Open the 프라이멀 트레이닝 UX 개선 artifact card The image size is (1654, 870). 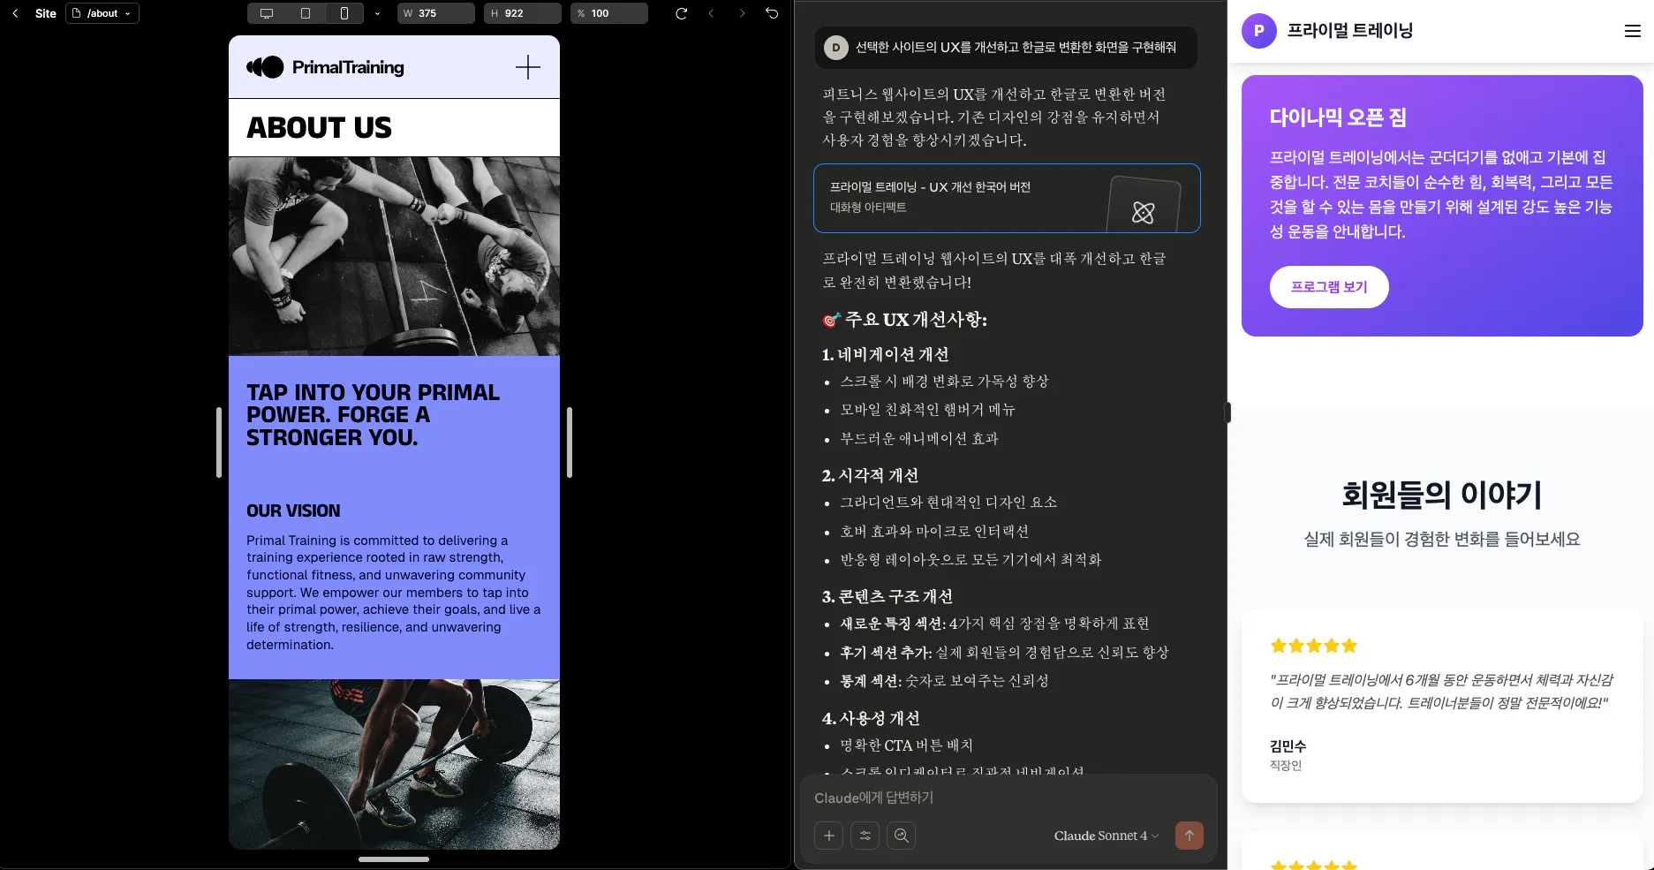pos(1006,198)
